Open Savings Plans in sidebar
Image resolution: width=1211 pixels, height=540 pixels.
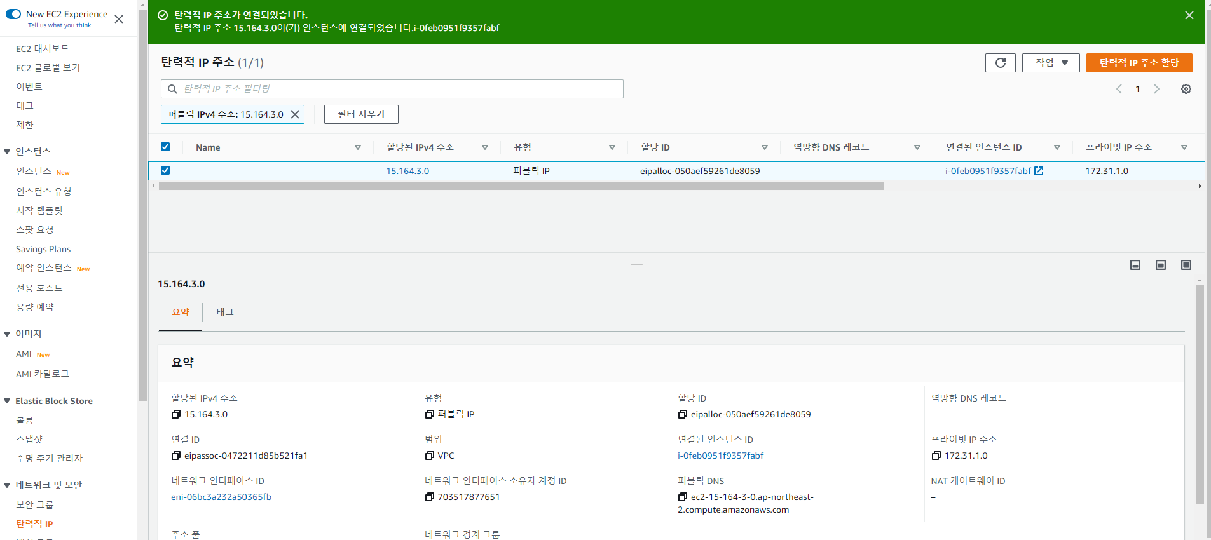click(43, 249)
